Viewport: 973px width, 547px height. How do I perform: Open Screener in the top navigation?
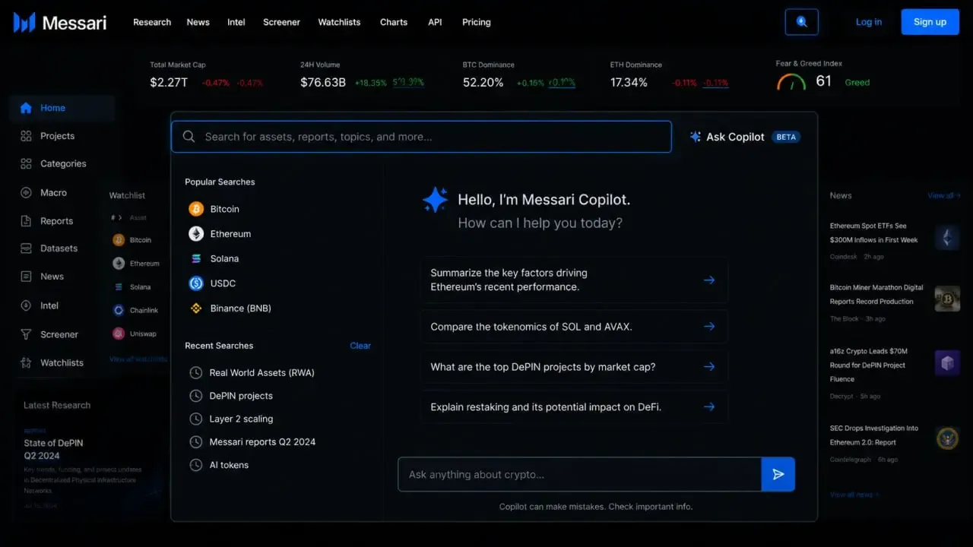(x=282, y=22)
